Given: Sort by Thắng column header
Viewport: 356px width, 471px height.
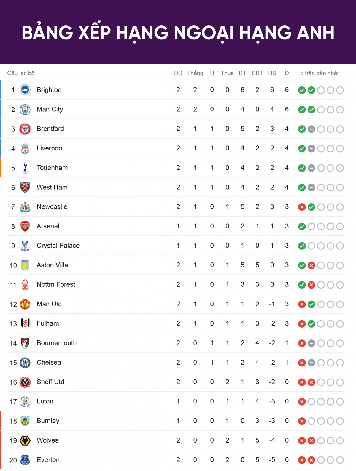Looking at the screenshot, I should (x=195, y=73).
